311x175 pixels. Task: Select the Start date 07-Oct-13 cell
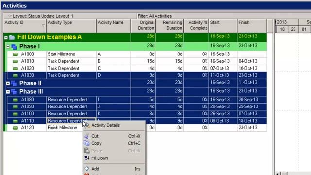coord(223,69)
